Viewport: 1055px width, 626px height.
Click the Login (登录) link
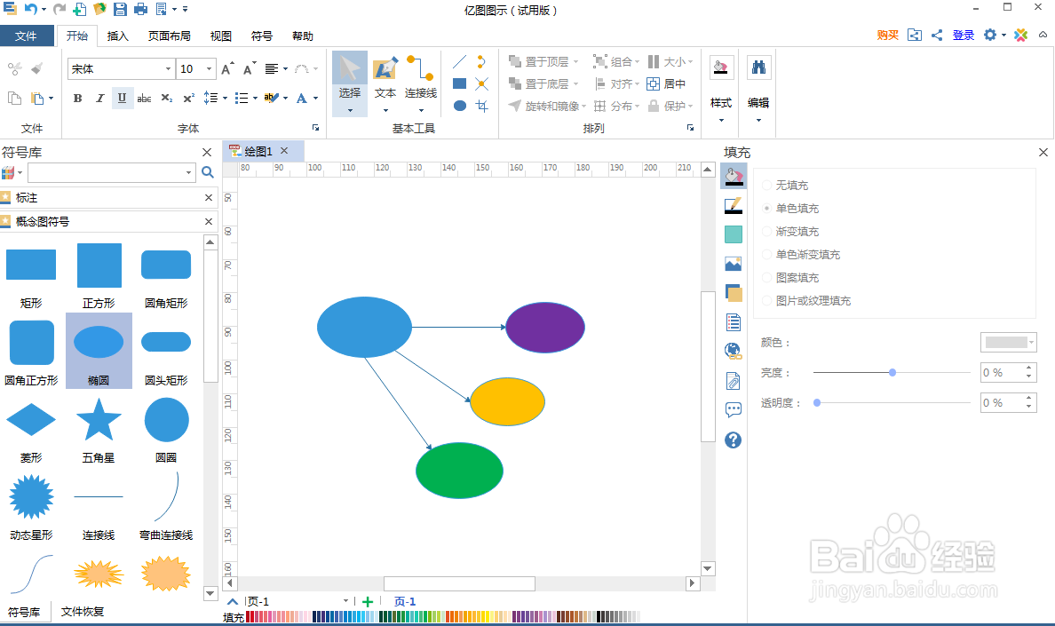click(963, 35)
